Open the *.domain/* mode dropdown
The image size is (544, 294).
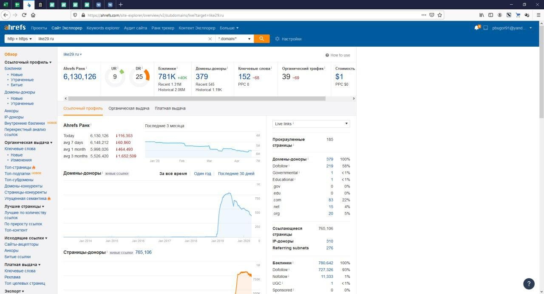click(234, 39)
